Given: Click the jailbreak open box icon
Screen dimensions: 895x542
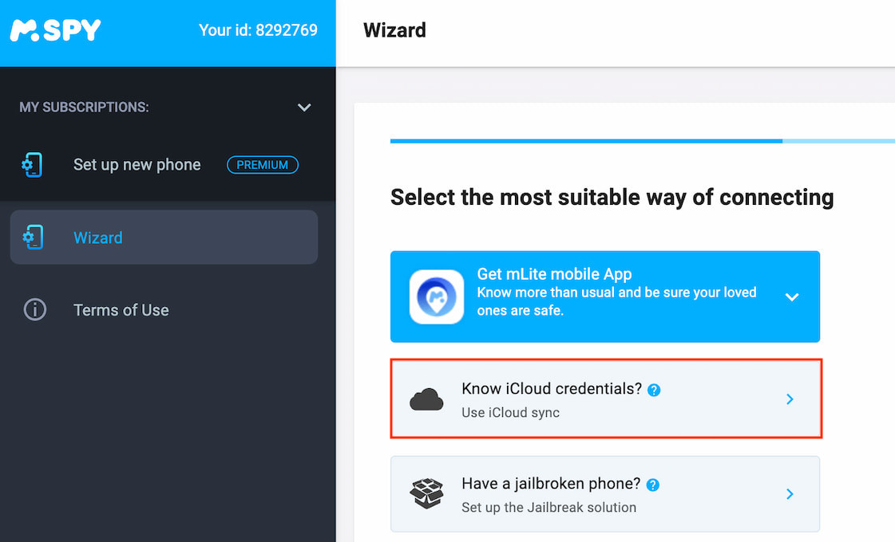Looking at the screenshot, I should [x=426, y=493].
